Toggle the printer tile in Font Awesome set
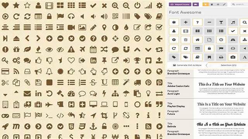This screenshot has width=248, height=139. coord(221,57)
